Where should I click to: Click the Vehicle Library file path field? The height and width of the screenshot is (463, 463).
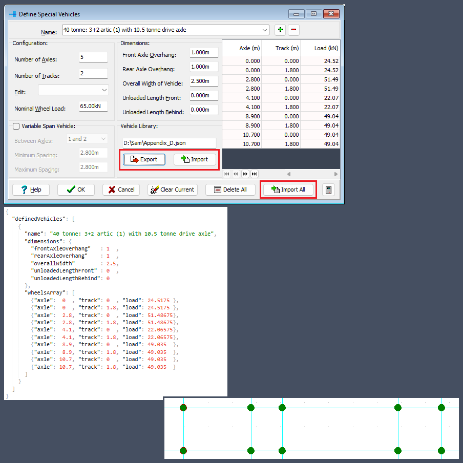point(170,143)
